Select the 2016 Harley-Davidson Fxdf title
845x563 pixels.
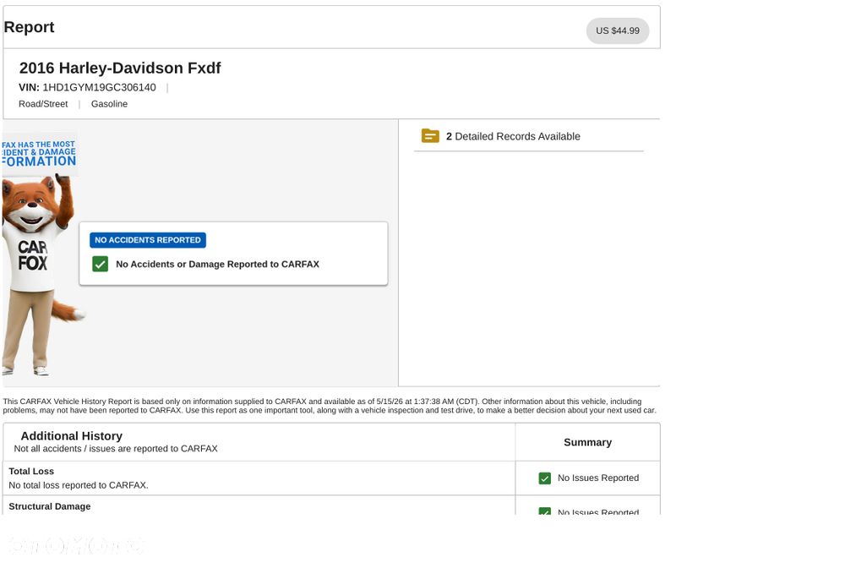click(x=120, y=68)
